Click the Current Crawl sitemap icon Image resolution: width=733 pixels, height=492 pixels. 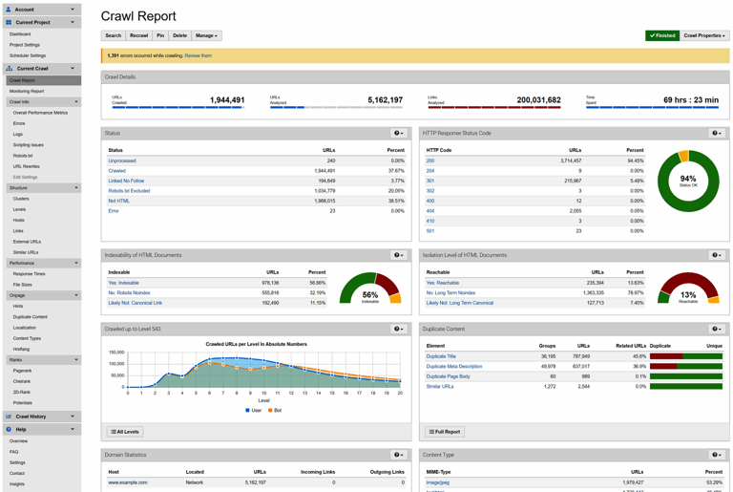(x=9, y=69)
